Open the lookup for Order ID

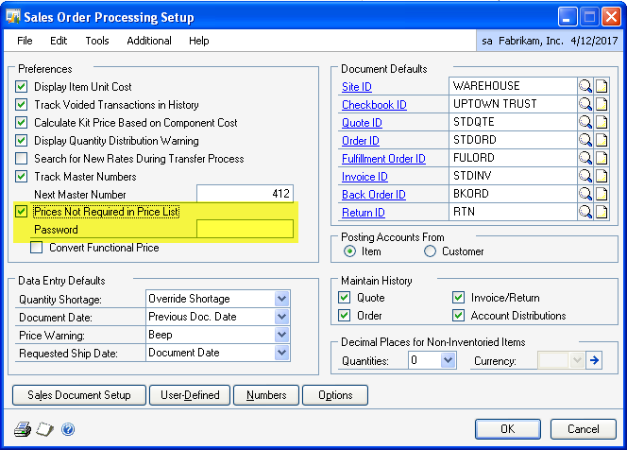585,140
